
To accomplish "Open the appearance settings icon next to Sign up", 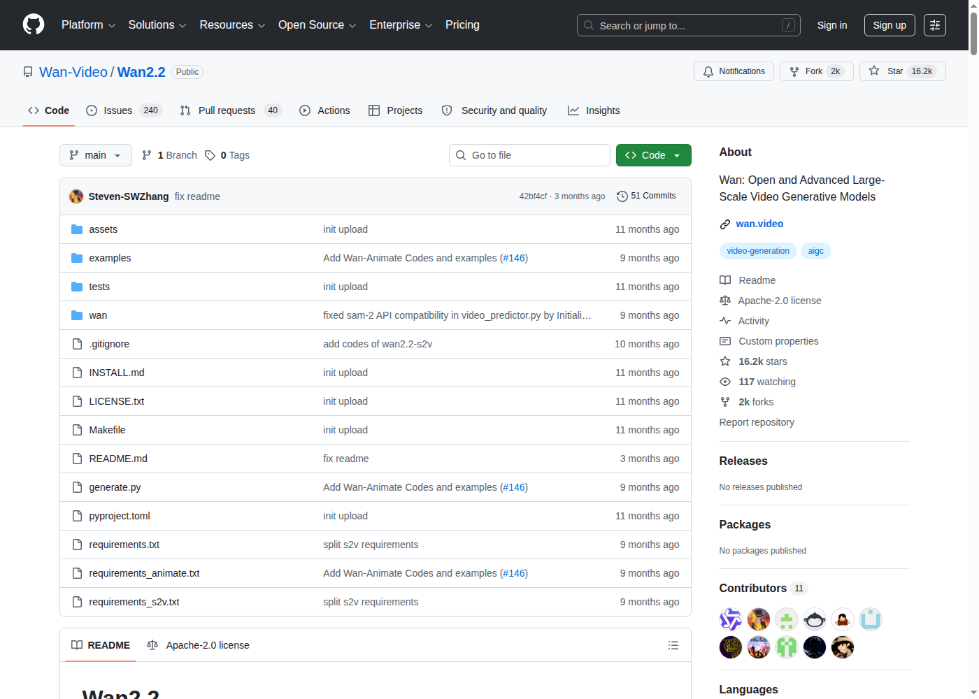I will click(935, 25).
